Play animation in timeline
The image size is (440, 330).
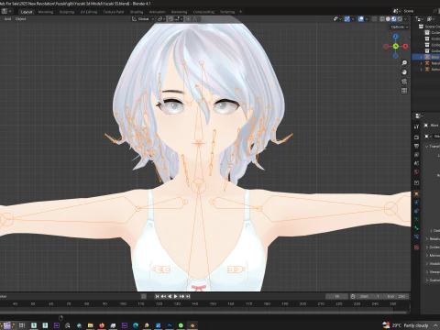(175, 296)
